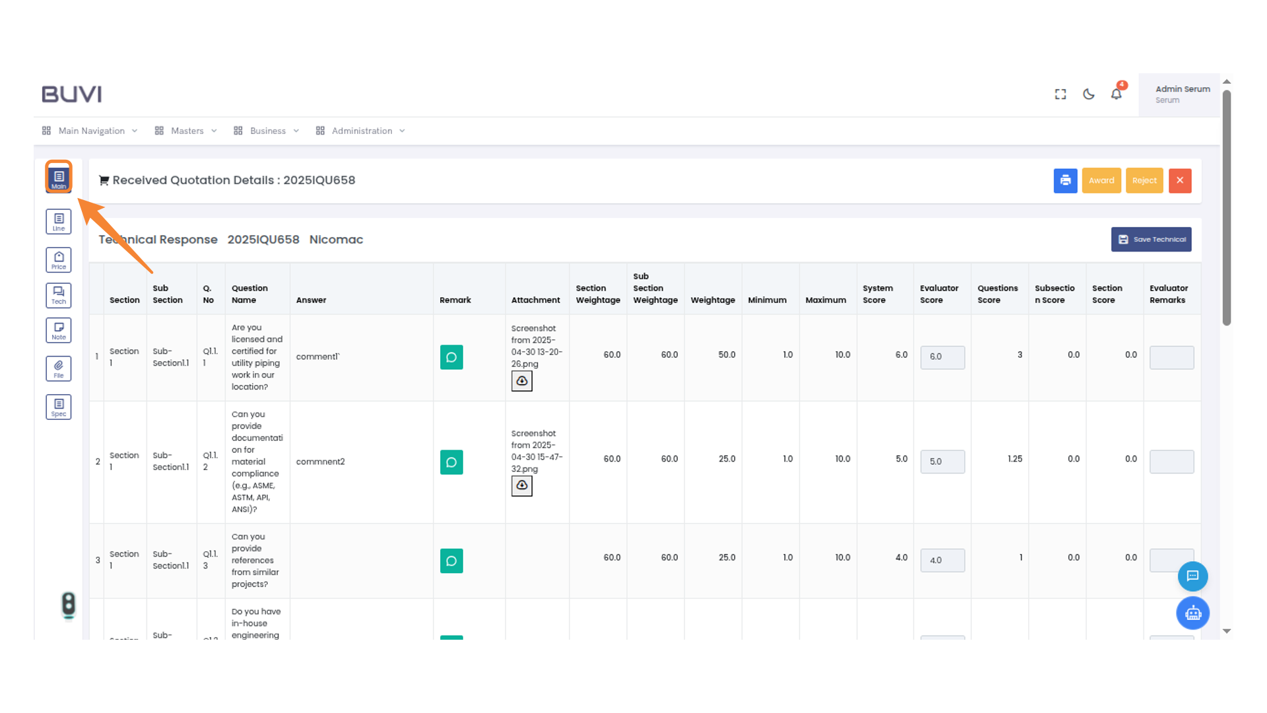The width and height of the screenshot is (1267, 713).
Task: Toggle fullscreen mode icon
Action: 1060,94
